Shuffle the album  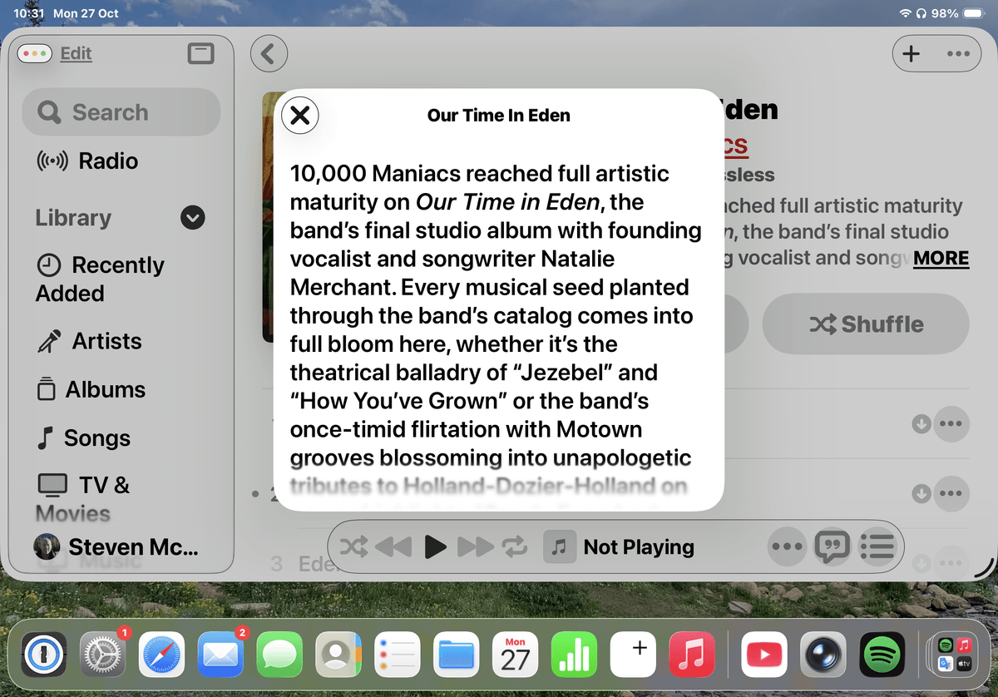click(866, 324)
